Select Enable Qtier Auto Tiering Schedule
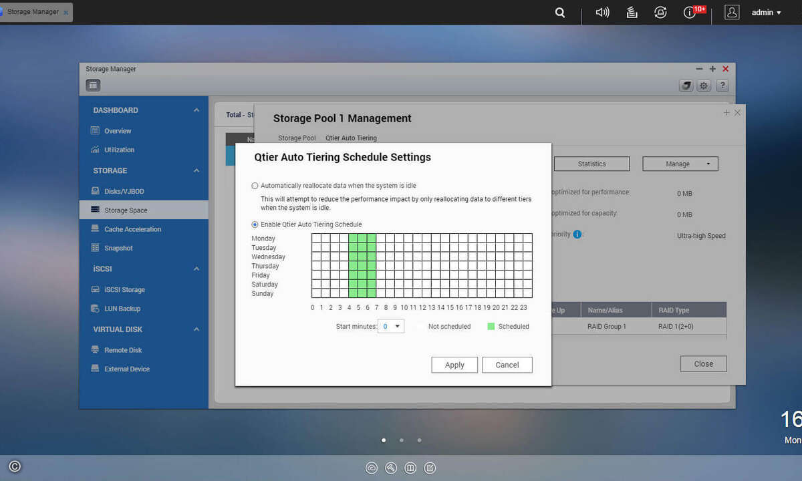This screenshot has width=802, height=481. (x=255, y=224)
